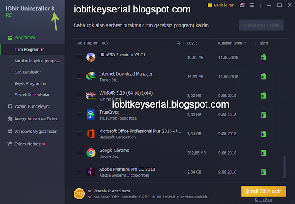The image size is (295, 204).
Task: Open Tüm Programlar category
Action: tap(32, 49)
